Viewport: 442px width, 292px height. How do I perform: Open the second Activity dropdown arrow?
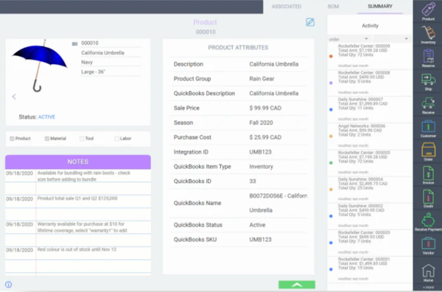pyautogui.click(x=406, y=38)
